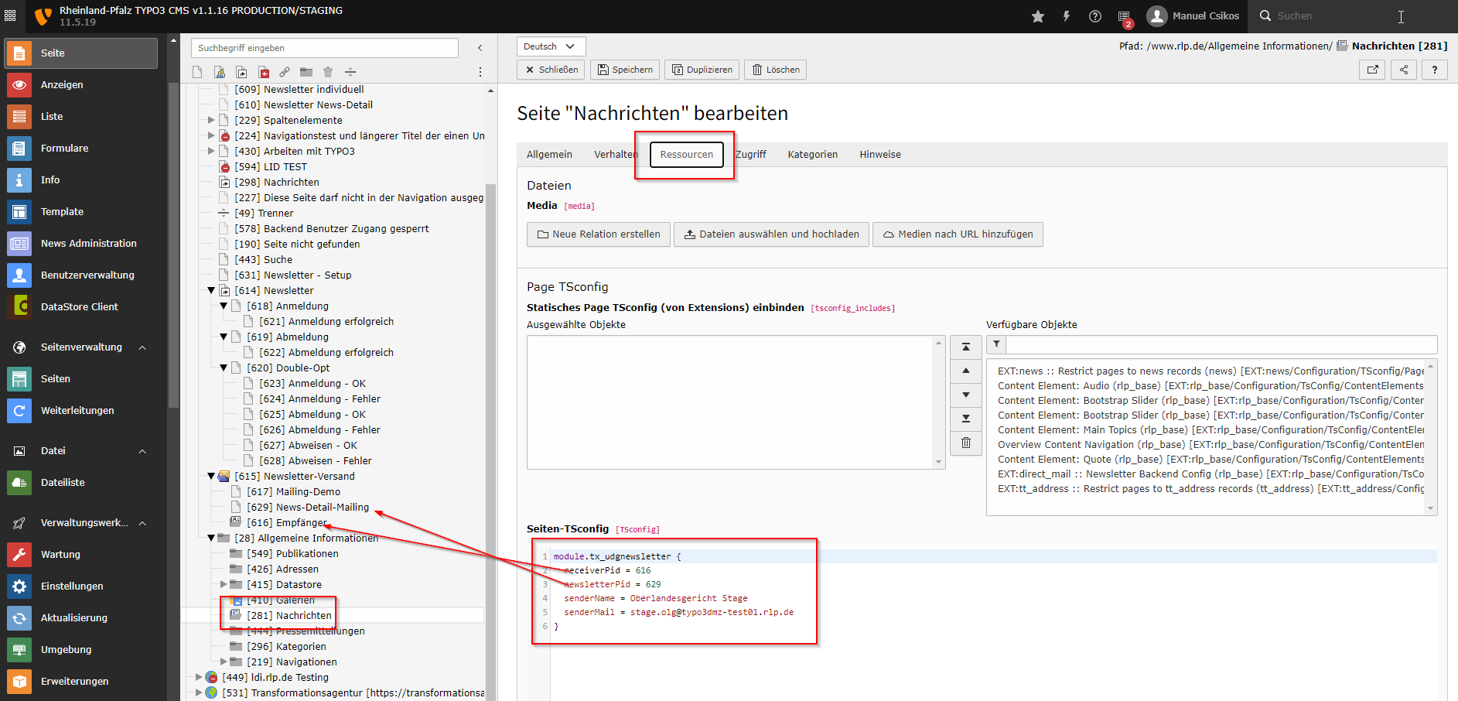Collapse the Verwaltungswerkzeuge section
Screen dimensions: 1458x701
(x=142, y=523)
